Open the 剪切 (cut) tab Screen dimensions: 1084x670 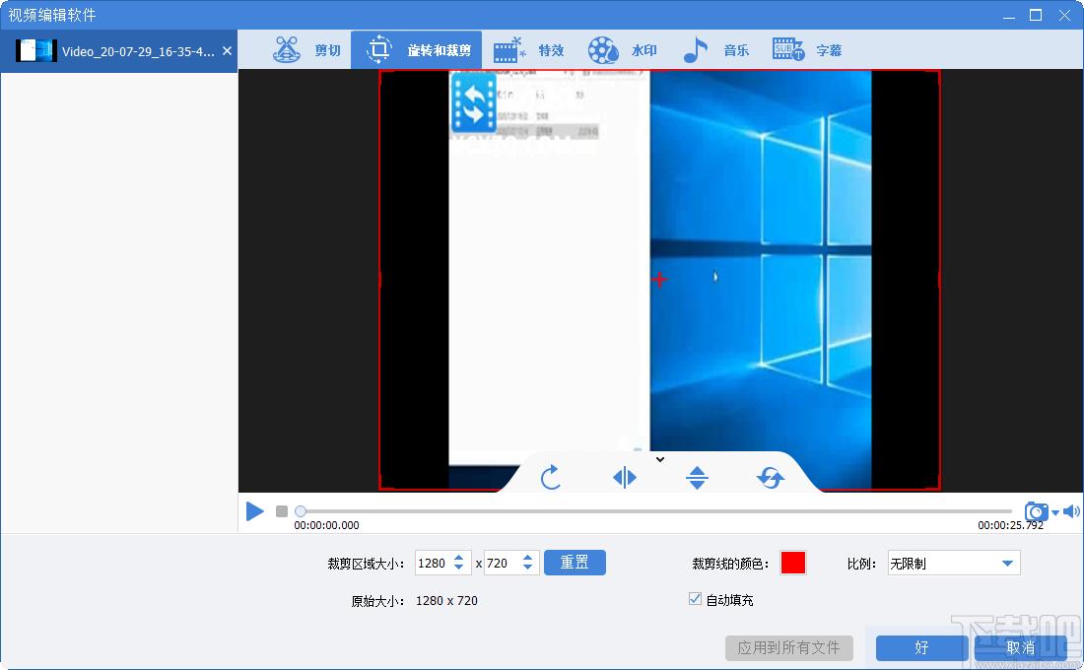[306, 50]
